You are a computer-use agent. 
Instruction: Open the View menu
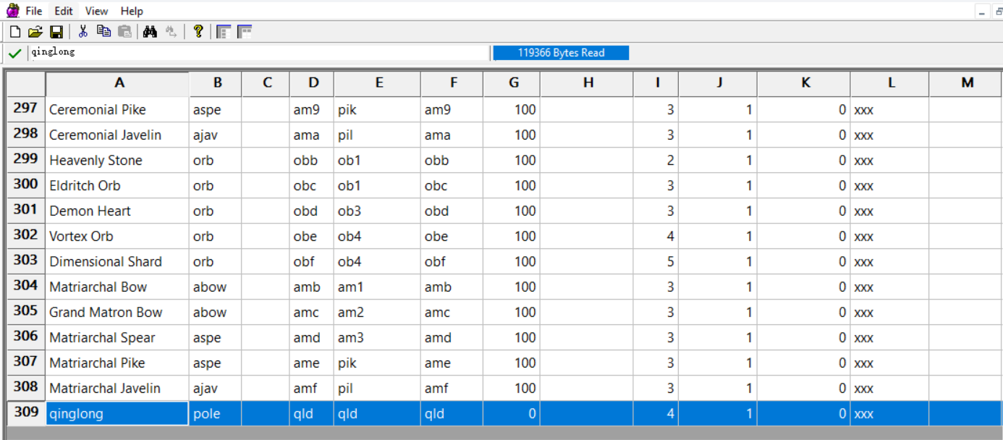[96, 11]
